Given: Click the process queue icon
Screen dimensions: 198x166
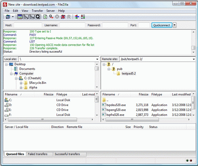Looking at the screenshot, I should (51, 17).
